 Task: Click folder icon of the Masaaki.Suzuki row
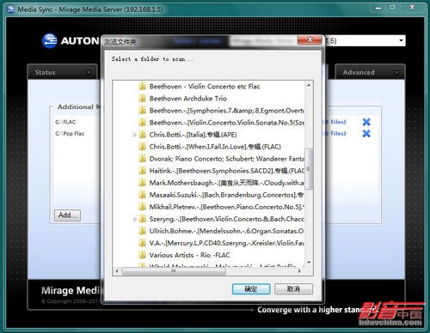click(143, 195)
